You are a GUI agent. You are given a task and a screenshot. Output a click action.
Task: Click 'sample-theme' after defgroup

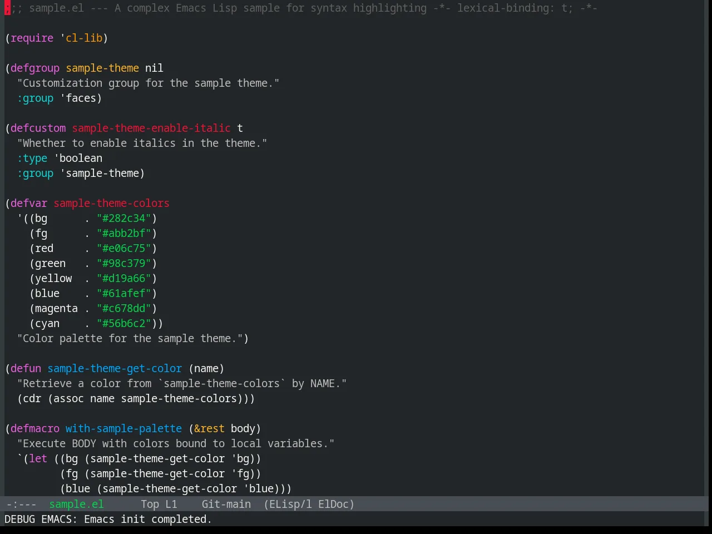pos(102,68)
